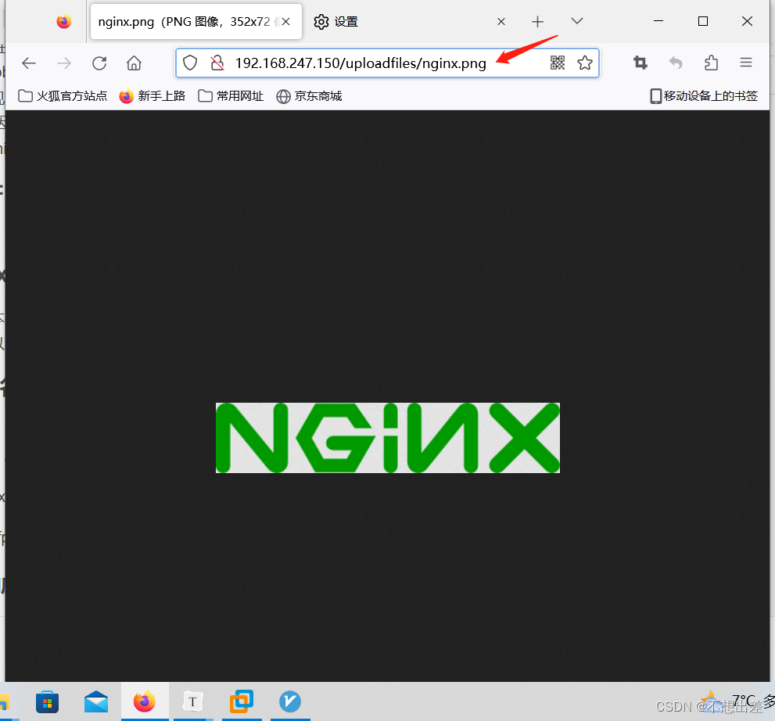The height and width of the screenshot is (721, 775).
Task: Bookmark this page with the star
Action: [x=585, y=63]
